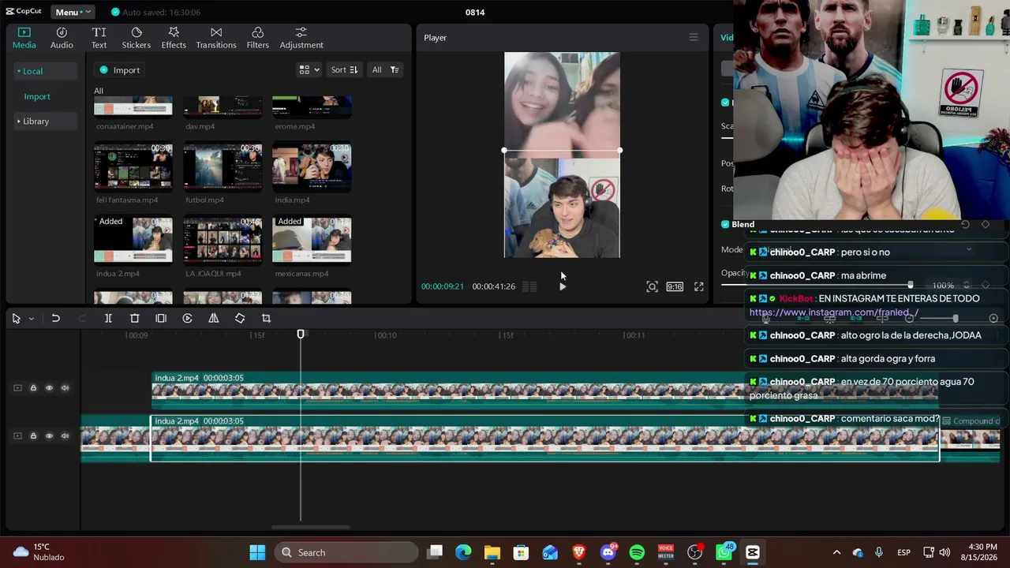Screen dimensions: 1010x568
Task: Open the Stickers panel
Action: tap(136, 38)
